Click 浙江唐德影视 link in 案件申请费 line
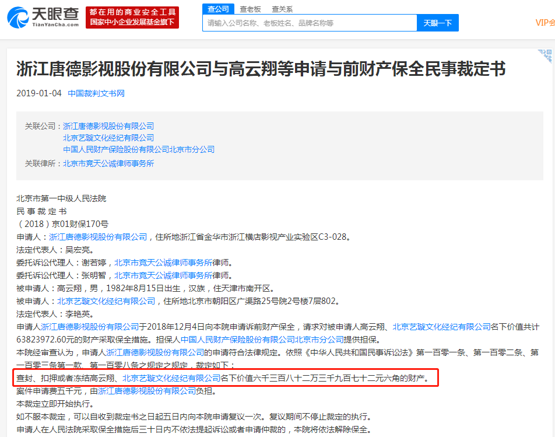 (147, 391)
